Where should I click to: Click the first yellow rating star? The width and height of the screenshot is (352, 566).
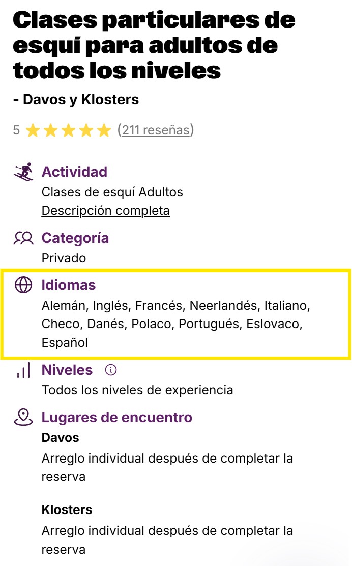click(x=33, y=130)
